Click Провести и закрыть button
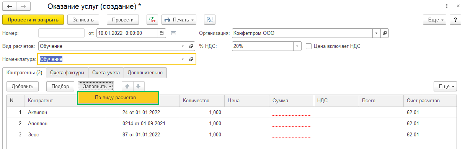 click(x=33, y=20)
